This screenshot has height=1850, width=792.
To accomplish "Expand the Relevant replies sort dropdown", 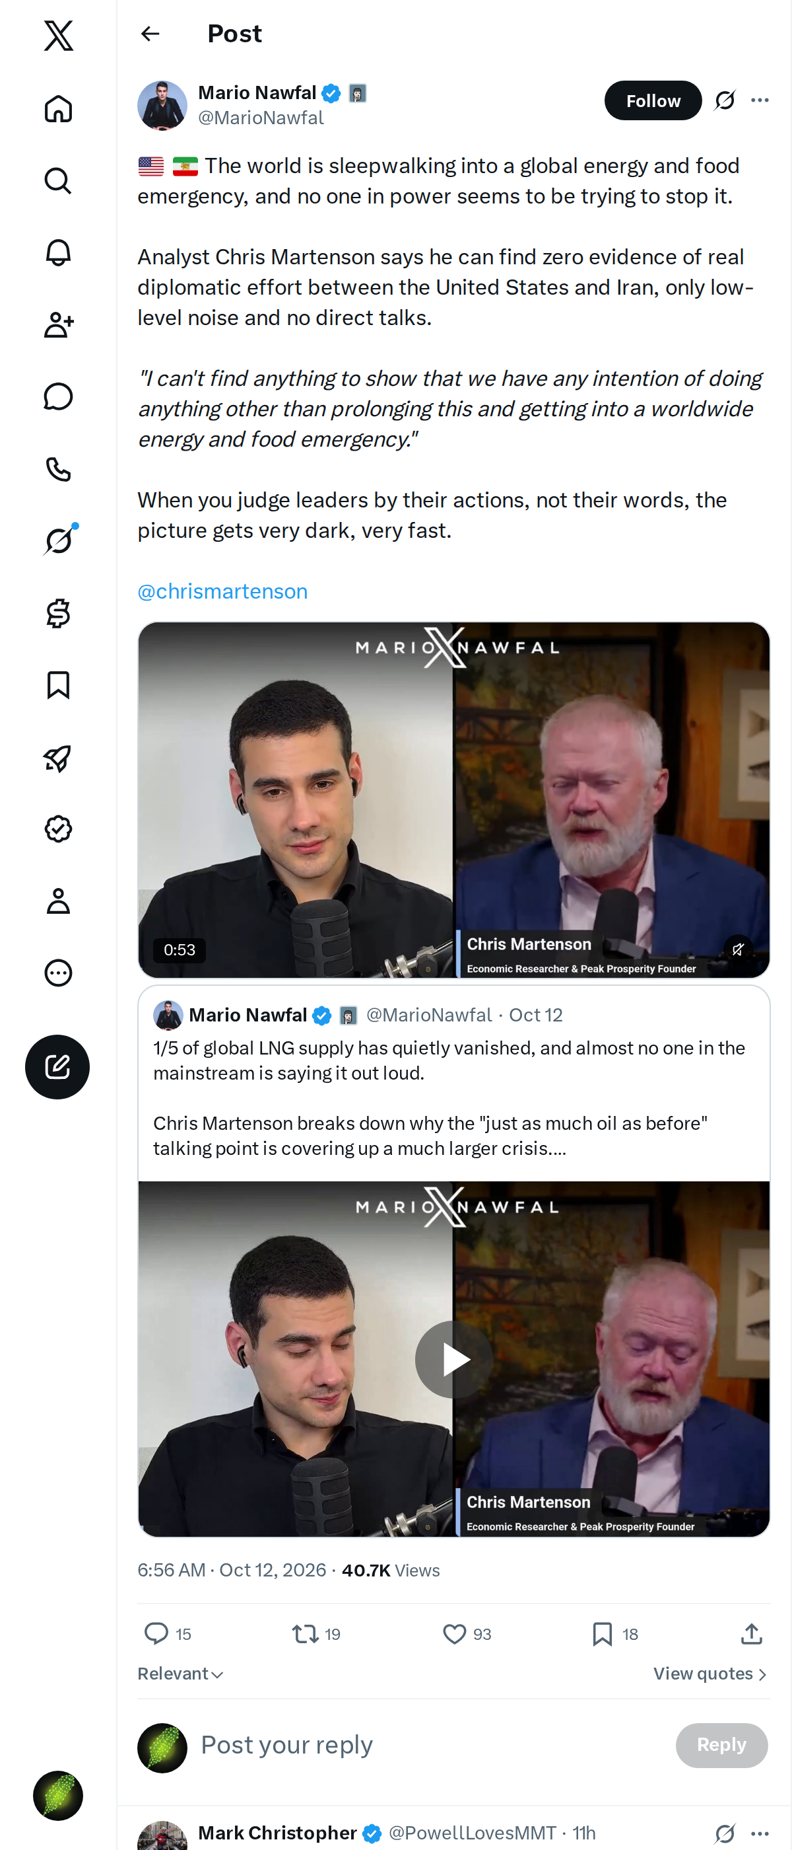I will click(x=181, y=1674).
